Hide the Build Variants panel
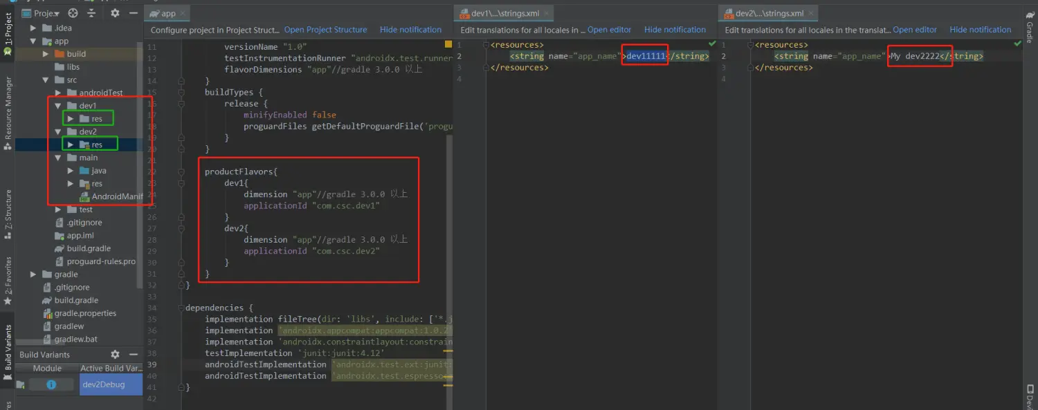 pos(134,355)
